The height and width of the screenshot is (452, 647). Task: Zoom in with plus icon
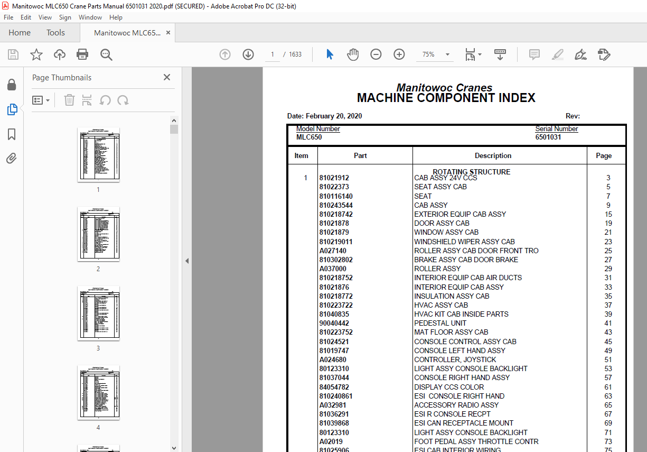[x=399, y=54]
